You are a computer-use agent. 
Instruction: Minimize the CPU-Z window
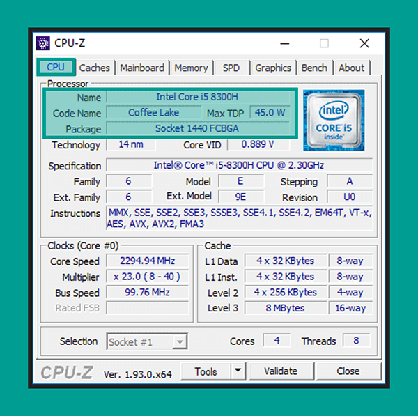(x=285, y=43)
